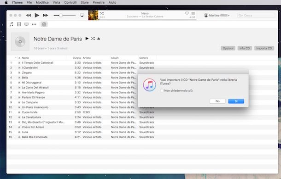Click the remaining time -4:38 label
Screen dimensions: 281x179
(192, 17)
